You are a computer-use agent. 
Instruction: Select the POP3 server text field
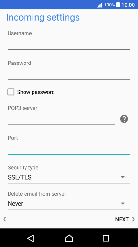click(61, 119)
